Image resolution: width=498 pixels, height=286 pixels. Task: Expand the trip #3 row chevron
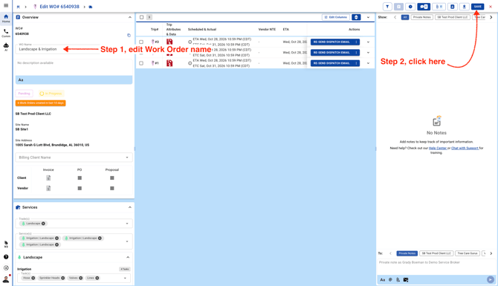[x=368, y=42]
